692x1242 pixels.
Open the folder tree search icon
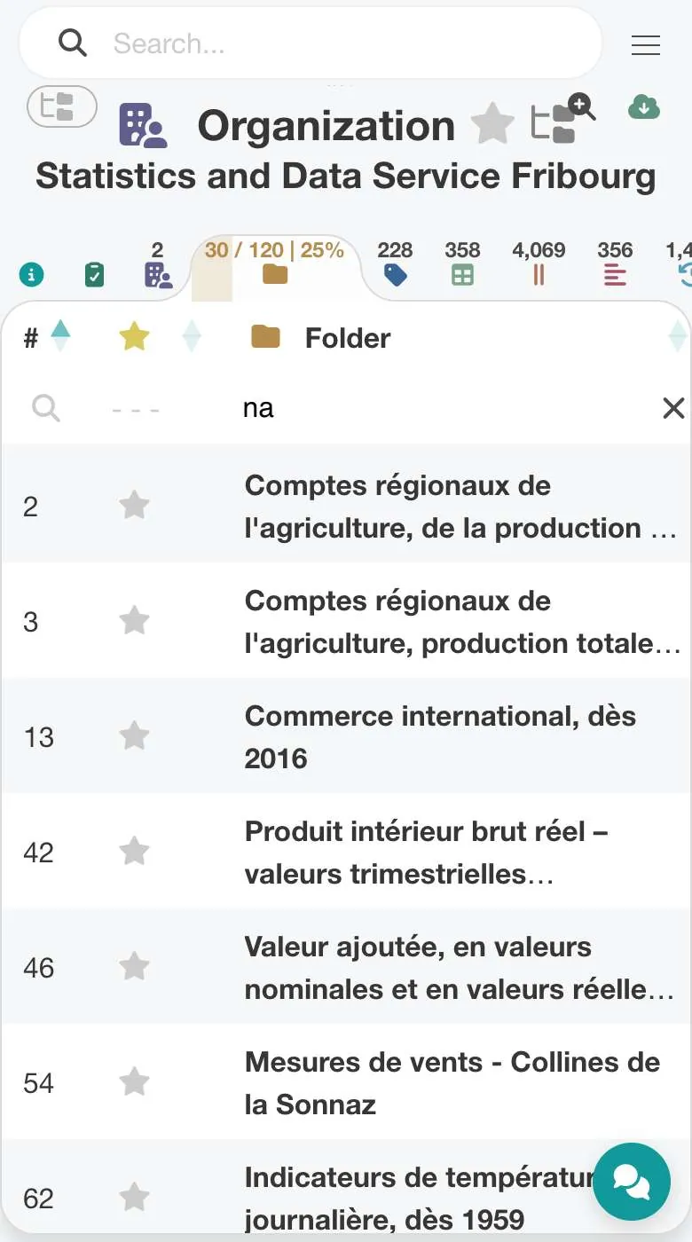(x=562, y=118)
